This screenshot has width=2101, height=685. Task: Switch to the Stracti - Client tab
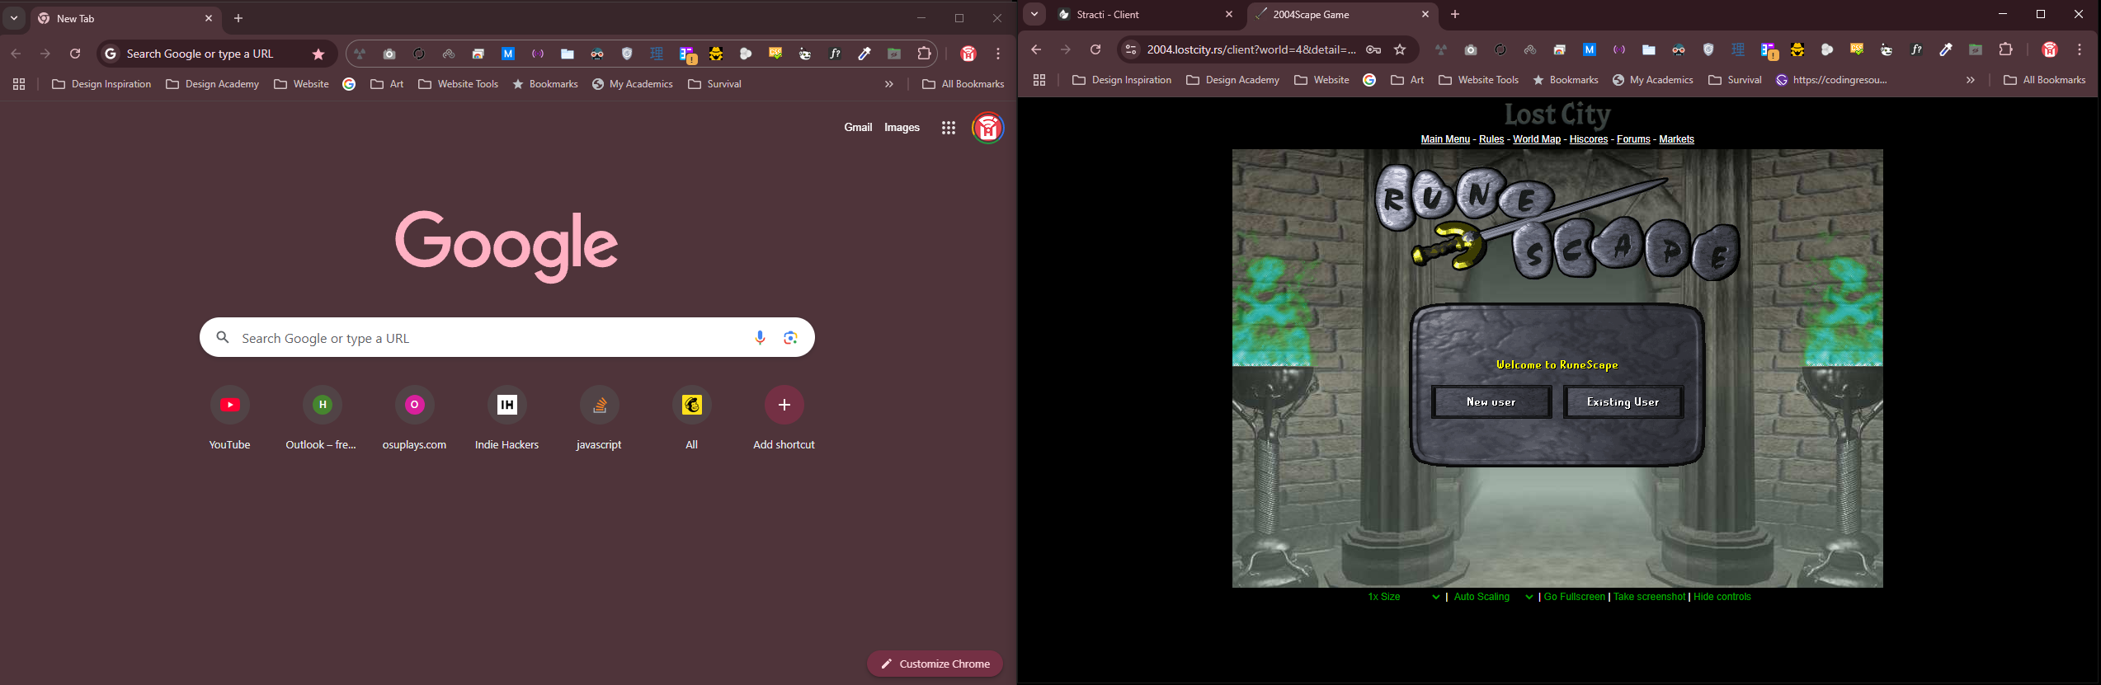[x=1138, y=15]
